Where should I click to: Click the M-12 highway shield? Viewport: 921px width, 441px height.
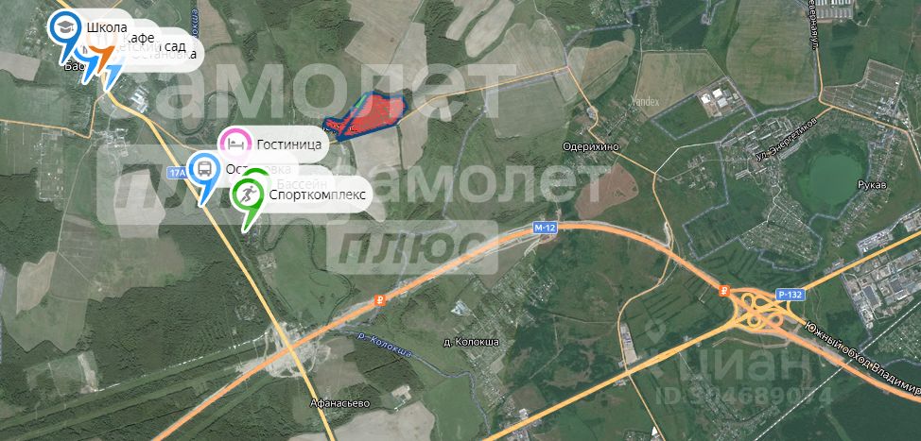pos(545,228)
